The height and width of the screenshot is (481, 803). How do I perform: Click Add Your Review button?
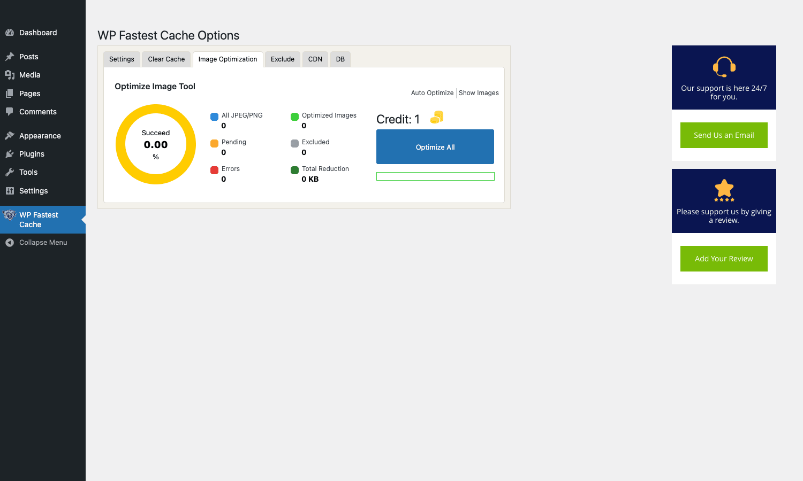point(724,259)
